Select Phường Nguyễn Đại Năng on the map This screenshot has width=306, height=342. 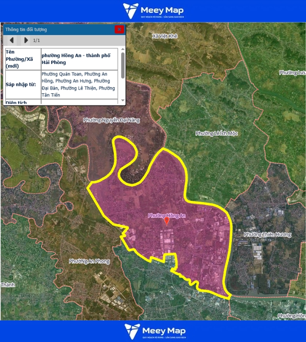111,120
